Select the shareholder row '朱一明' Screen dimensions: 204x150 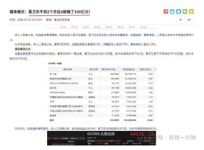(x=102, y=74)
